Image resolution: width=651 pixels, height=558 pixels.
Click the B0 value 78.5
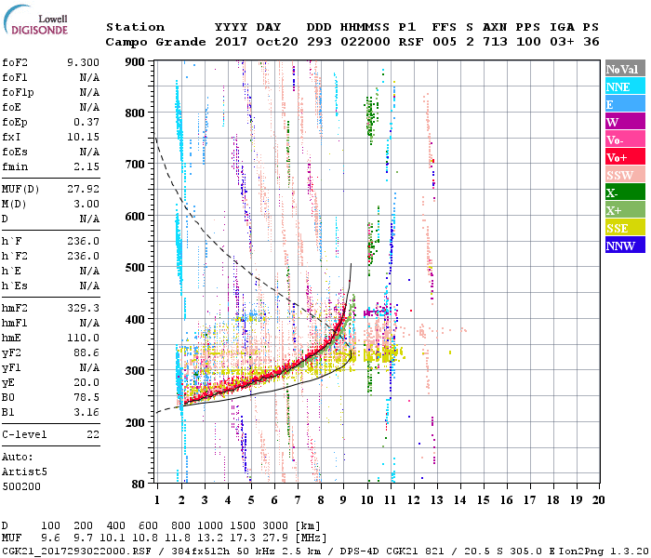click(x=86, y=397)
